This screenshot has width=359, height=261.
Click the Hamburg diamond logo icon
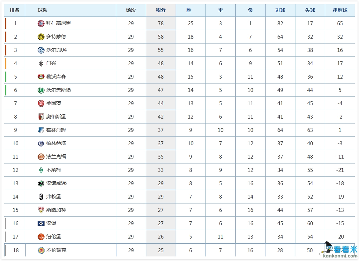click(x=41, y=223)
